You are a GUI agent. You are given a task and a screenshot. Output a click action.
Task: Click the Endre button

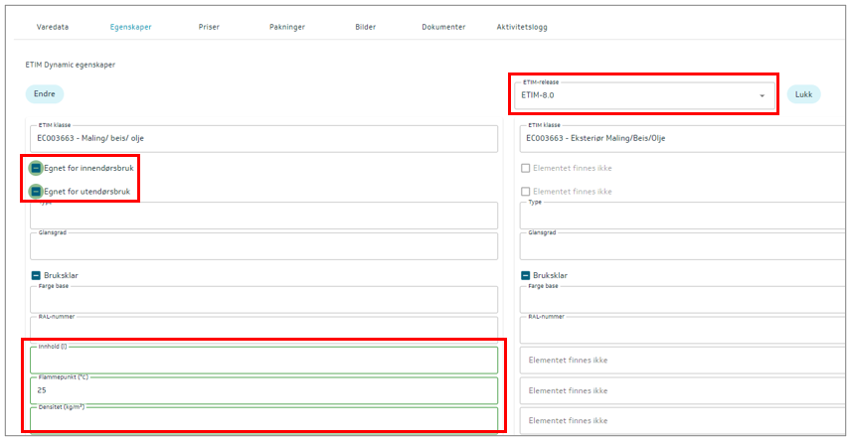pyautogui.click(x=44, y=94)
